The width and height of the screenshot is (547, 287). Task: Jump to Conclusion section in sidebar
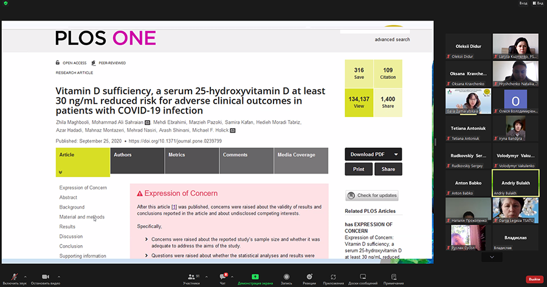tap(71, 246)
